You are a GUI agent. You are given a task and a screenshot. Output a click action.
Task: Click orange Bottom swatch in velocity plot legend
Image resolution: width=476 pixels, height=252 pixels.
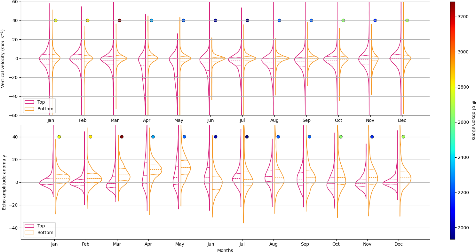tap(29, 109)
